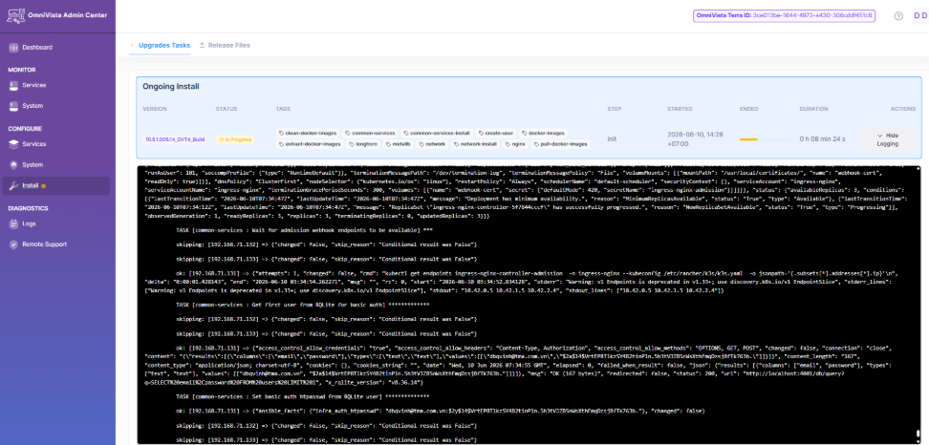Viewport: 929px width, 445px height.
Task: Open Services under the CONFIGURE section
Action: tap(55, 144)
